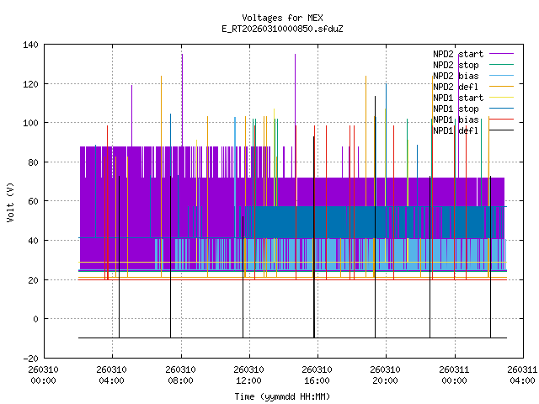This screenshot has width=539, height=404.
Task: Click the 260310 12:00 x-axis tick label
Action: 248,375
